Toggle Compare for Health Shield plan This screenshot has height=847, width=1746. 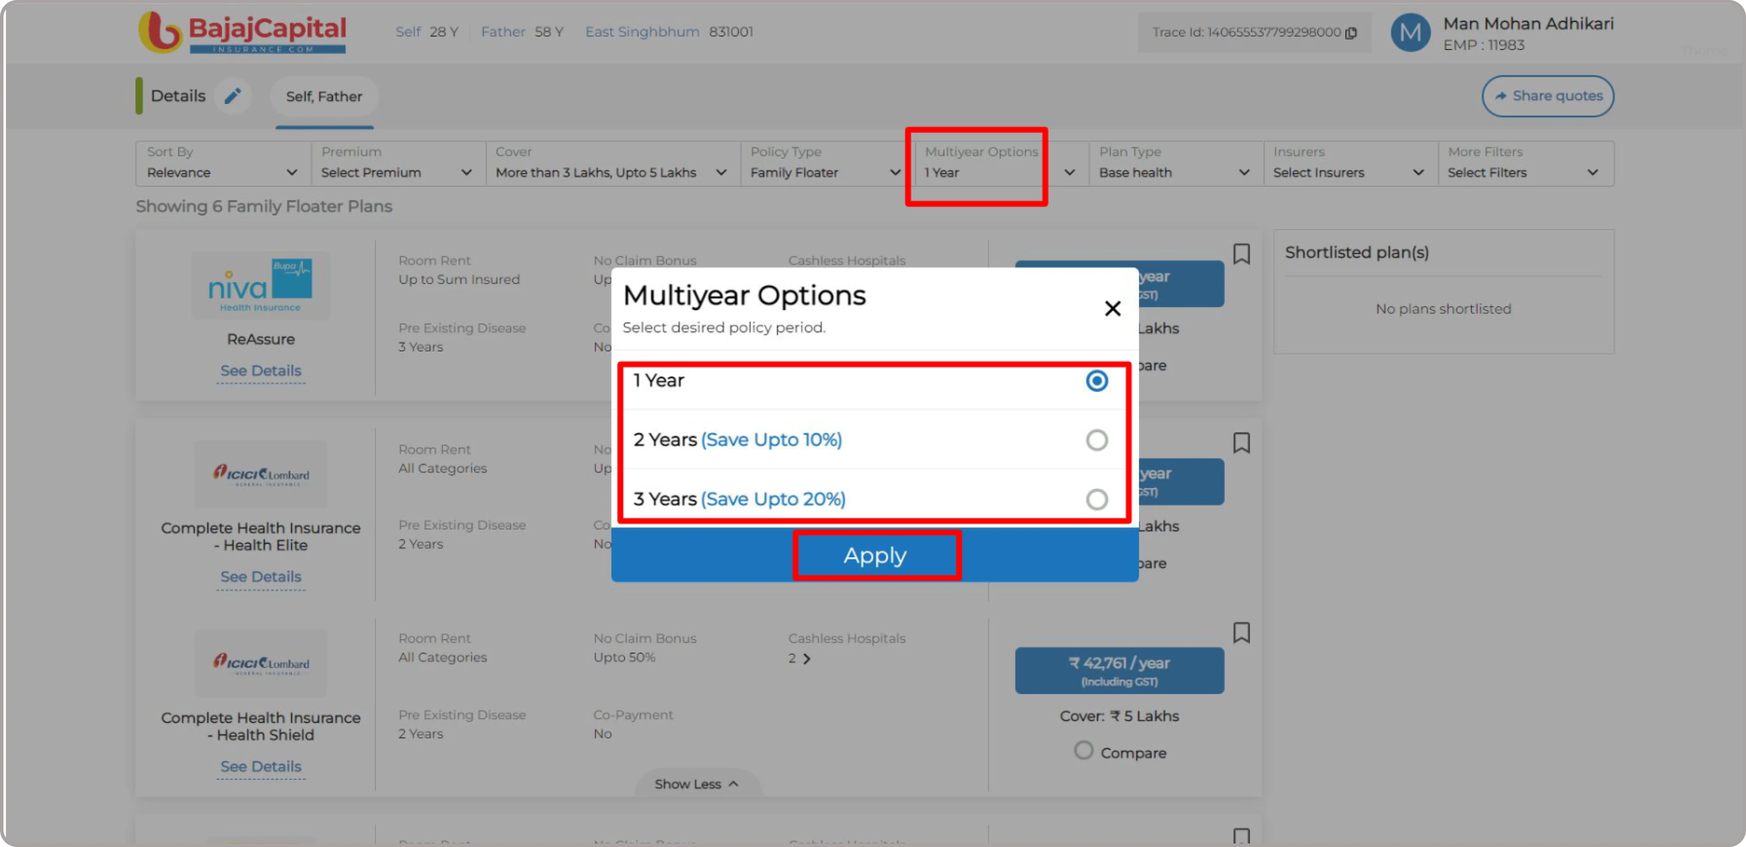tap(1083, 751)
